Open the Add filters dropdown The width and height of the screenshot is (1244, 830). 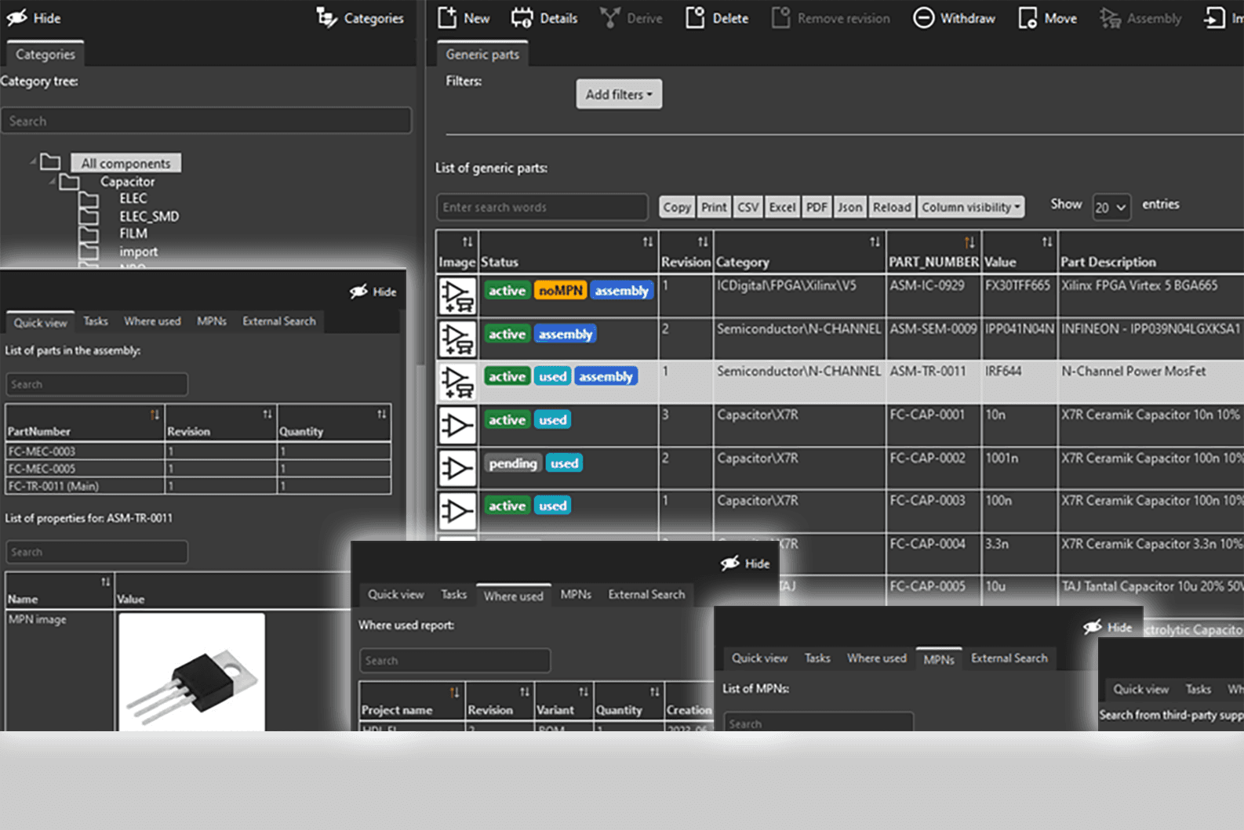tap(619, 94)
